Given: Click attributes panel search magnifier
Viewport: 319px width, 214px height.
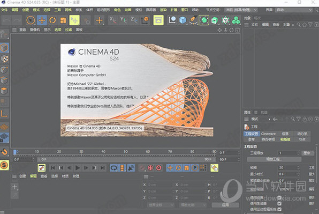Looking at the screenshot, I should 293,119.
